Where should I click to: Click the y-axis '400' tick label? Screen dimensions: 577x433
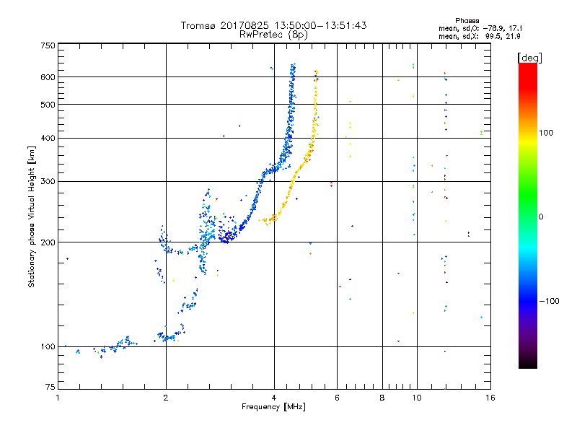coord(48,139)
